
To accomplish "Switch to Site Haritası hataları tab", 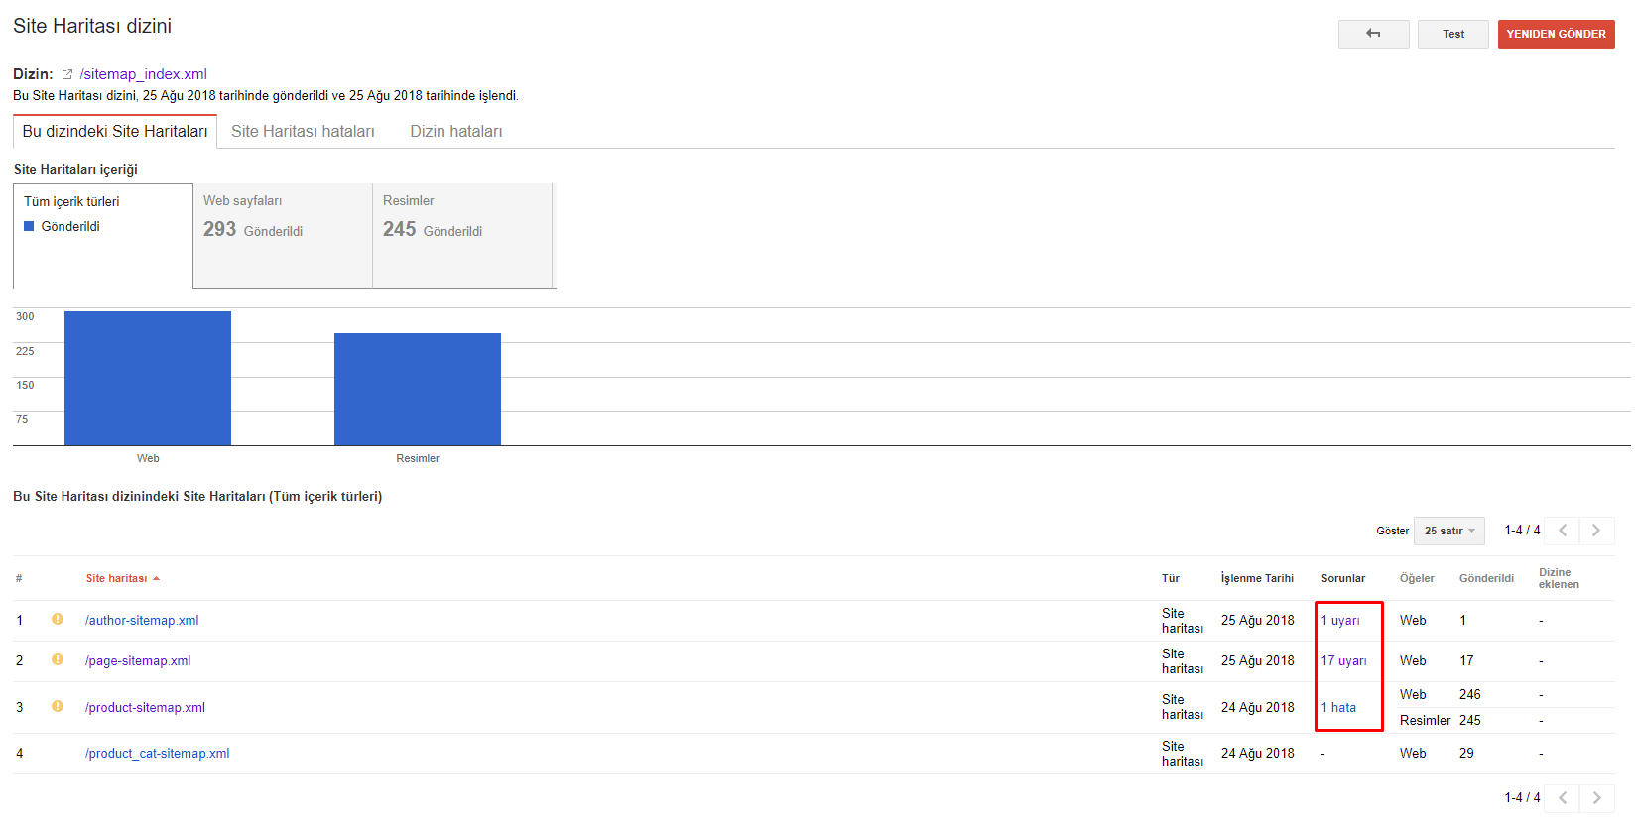I will [x=303, y=131].
